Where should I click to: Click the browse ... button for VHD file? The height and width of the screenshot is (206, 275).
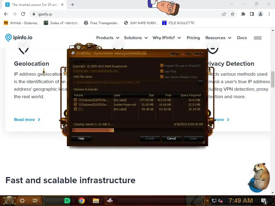tap(200, 83)
